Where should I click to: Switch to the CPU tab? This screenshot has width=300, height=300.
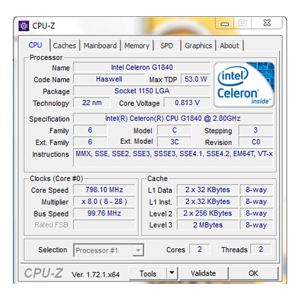[36, 45]
